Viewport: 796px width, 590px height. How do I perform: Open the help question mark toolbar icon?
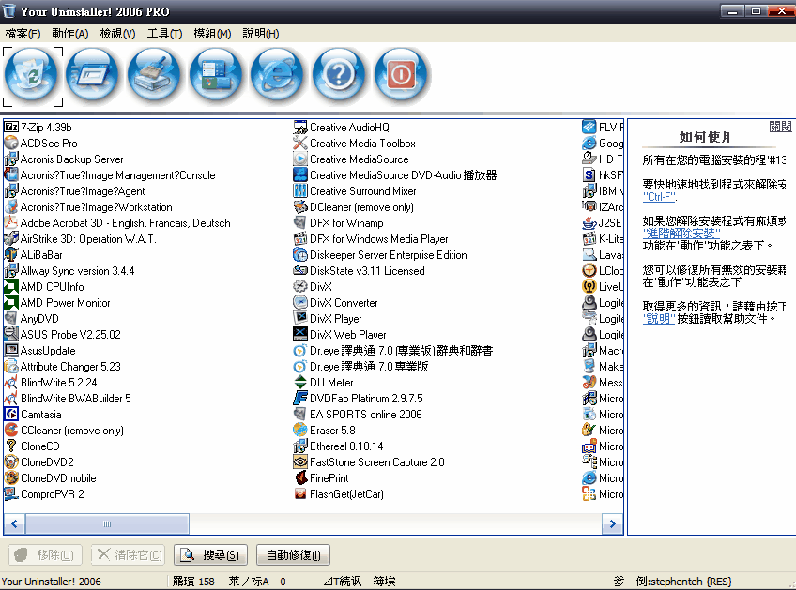340,76
